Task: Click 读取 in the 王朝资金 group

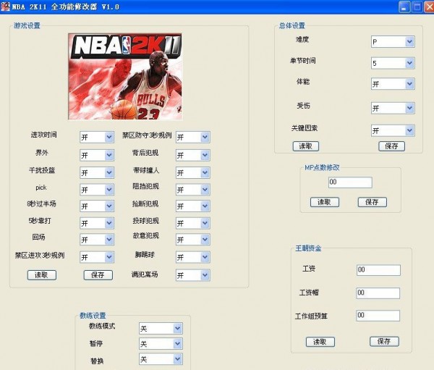Action: pos(320,342)
